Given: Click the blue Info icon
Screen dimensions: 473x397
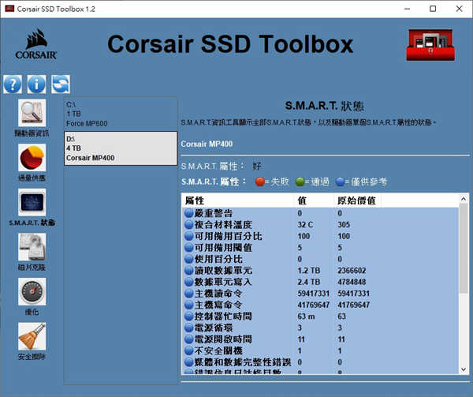Looking at the screenshot, I should click(36, 84).
